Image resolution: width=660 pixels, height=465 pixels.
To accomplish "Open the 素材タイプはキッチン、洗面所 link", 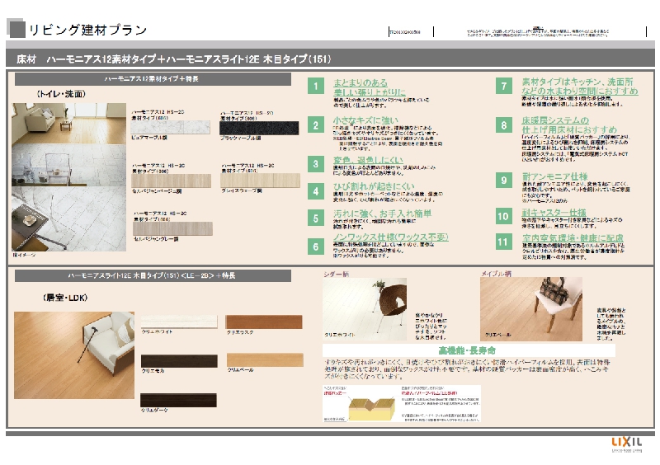I will 580,87.
